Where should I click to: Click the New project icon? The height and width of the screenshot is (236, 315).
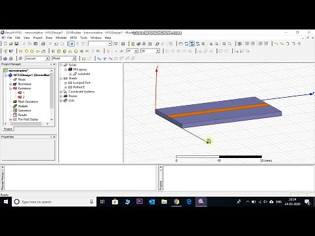pyautogui.click(x=5, y=44)
